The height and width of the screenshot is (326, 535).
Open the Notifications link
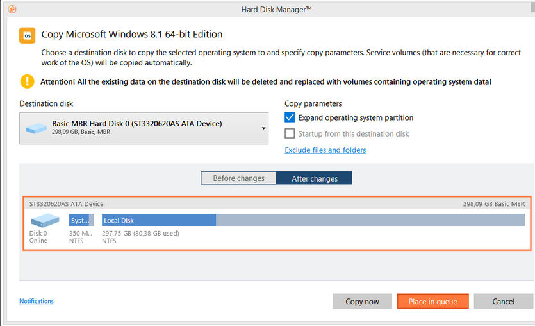(x=37, y=301)
